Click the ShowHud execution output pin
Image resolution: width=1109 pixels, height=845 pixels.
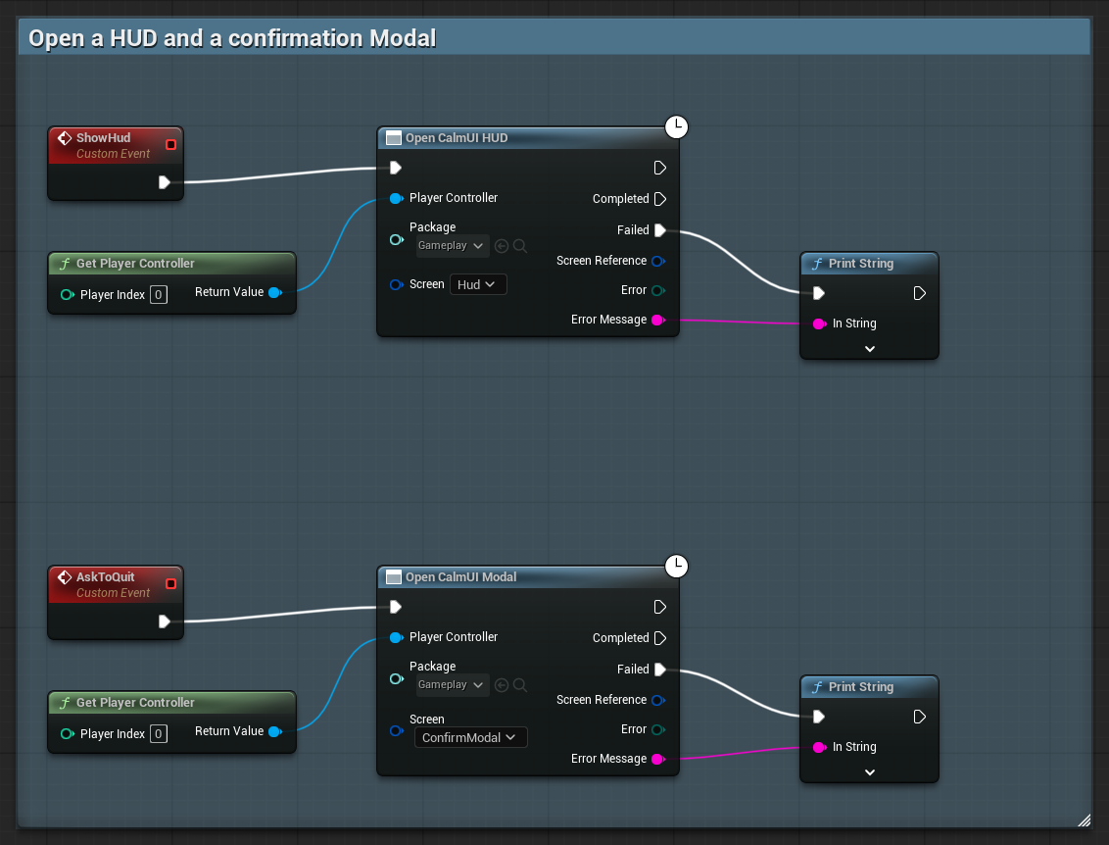pyautogui.click(x=164, y=182)
